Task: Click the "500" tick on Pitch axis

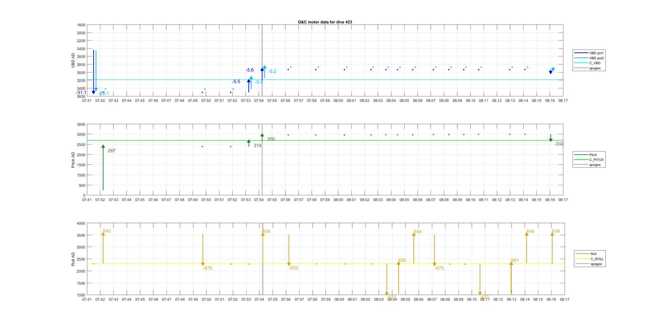Action: tap(83, 185)
